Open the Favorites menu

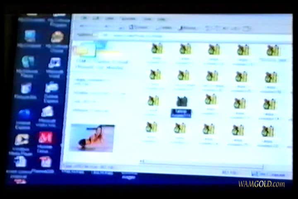point(127,19)
